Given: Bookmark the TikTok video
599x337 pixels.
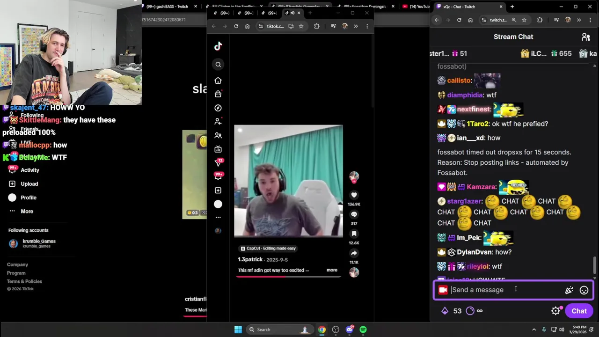Looking at the screenshot, I should (x=354, y=234).
